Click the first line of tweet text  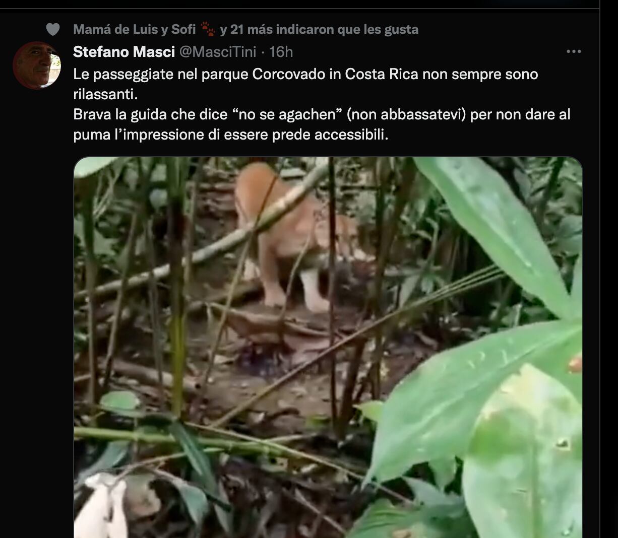[305, 74]
